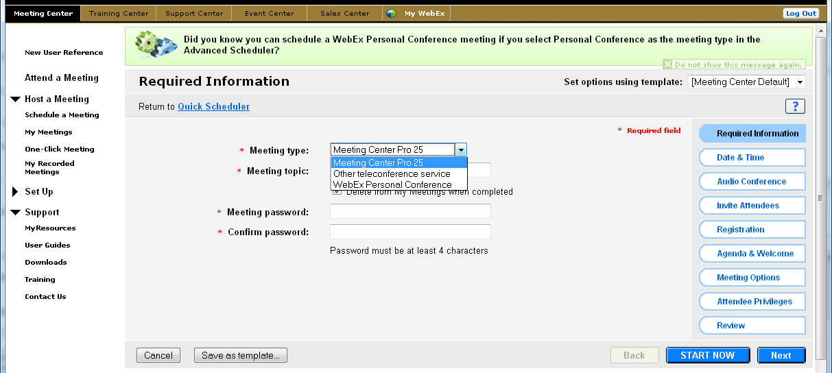Open Attend a Meeting in sidebar
832x373 pixels.
point(62,78)
